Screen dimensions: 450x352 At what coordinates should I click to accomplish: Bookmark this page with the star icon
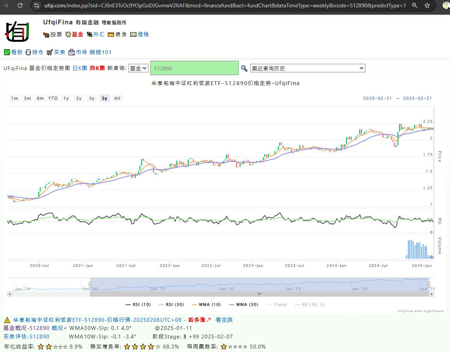coord(427,5)
